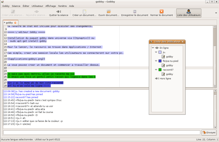Select the ju. user name
Viewport: 219px width, 142px height.
[164, 52]
